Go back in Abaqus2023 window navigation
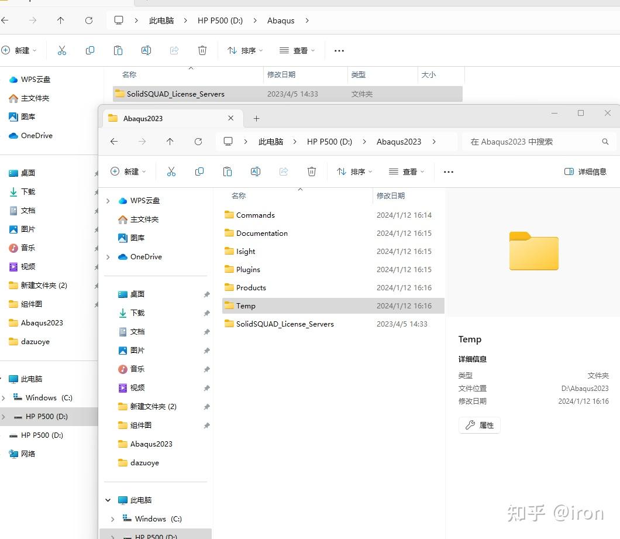This screenshot has width=620, height=539. (x=114, y=141)
